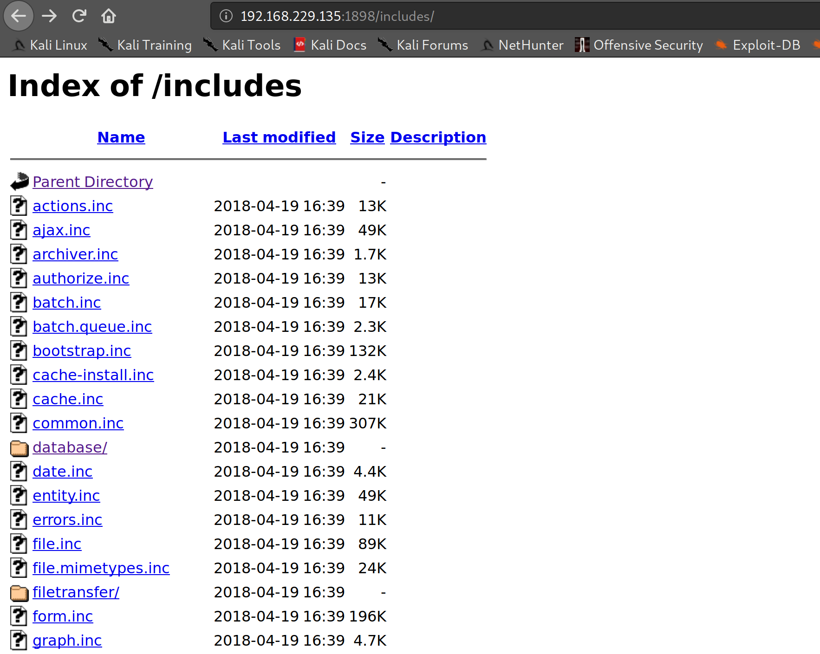The width and height of the screenshot is (820, 654).
Task: Sort listing by Name column
Action: click(x=121, y=137)
